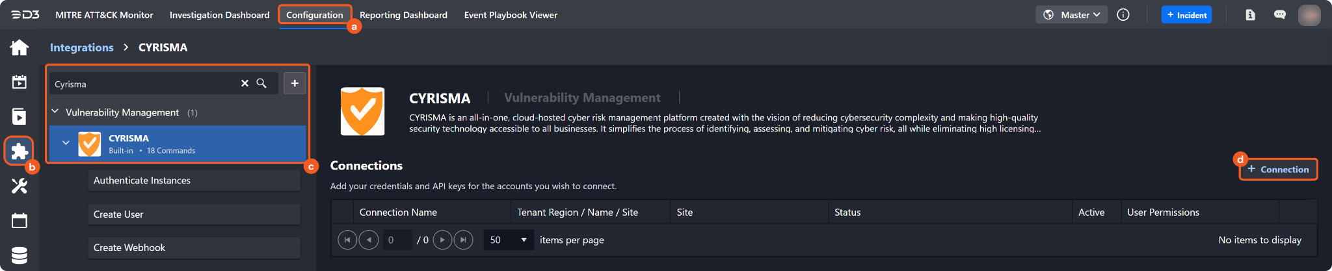Switch to the Investigation Dashboard tab
This screenshot has width=1332, height=271.
coord(219,15)
